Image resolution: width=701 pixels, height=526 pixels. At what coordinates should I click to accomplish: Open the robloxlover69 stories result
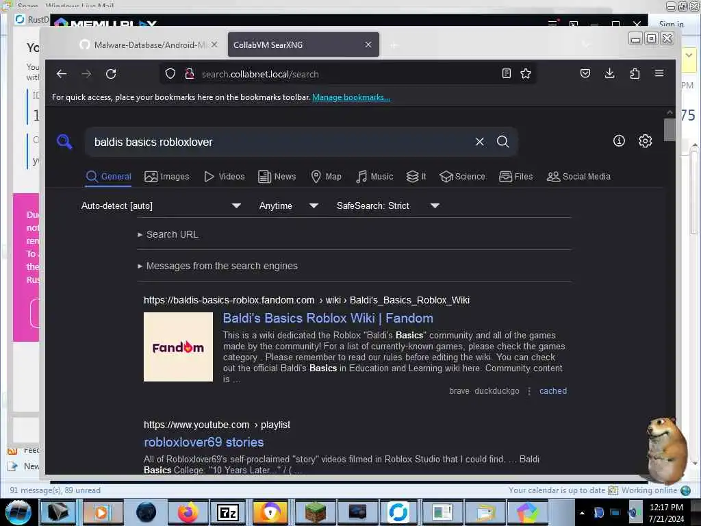click(x=203, y=442)
